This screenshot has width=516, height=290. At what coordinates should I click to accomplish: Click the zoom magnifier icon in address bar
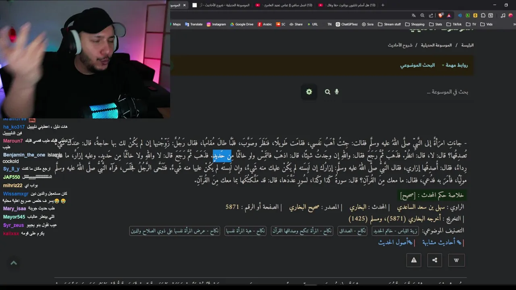pos(422,15)
